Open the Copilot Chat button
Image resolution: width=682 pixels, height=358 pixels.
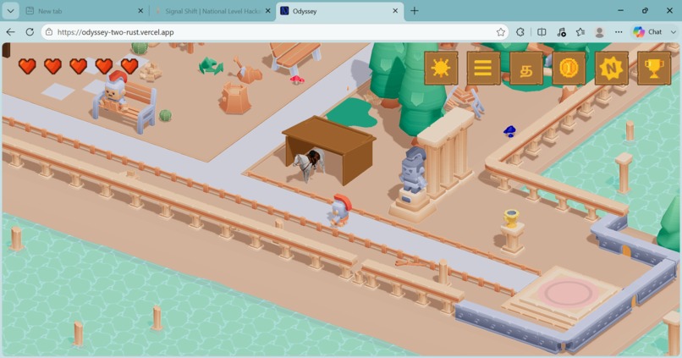coord(647,32)
